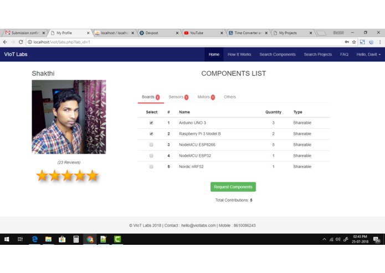Check the Nordic nRF52 checkbox

[x=151, y=166]
